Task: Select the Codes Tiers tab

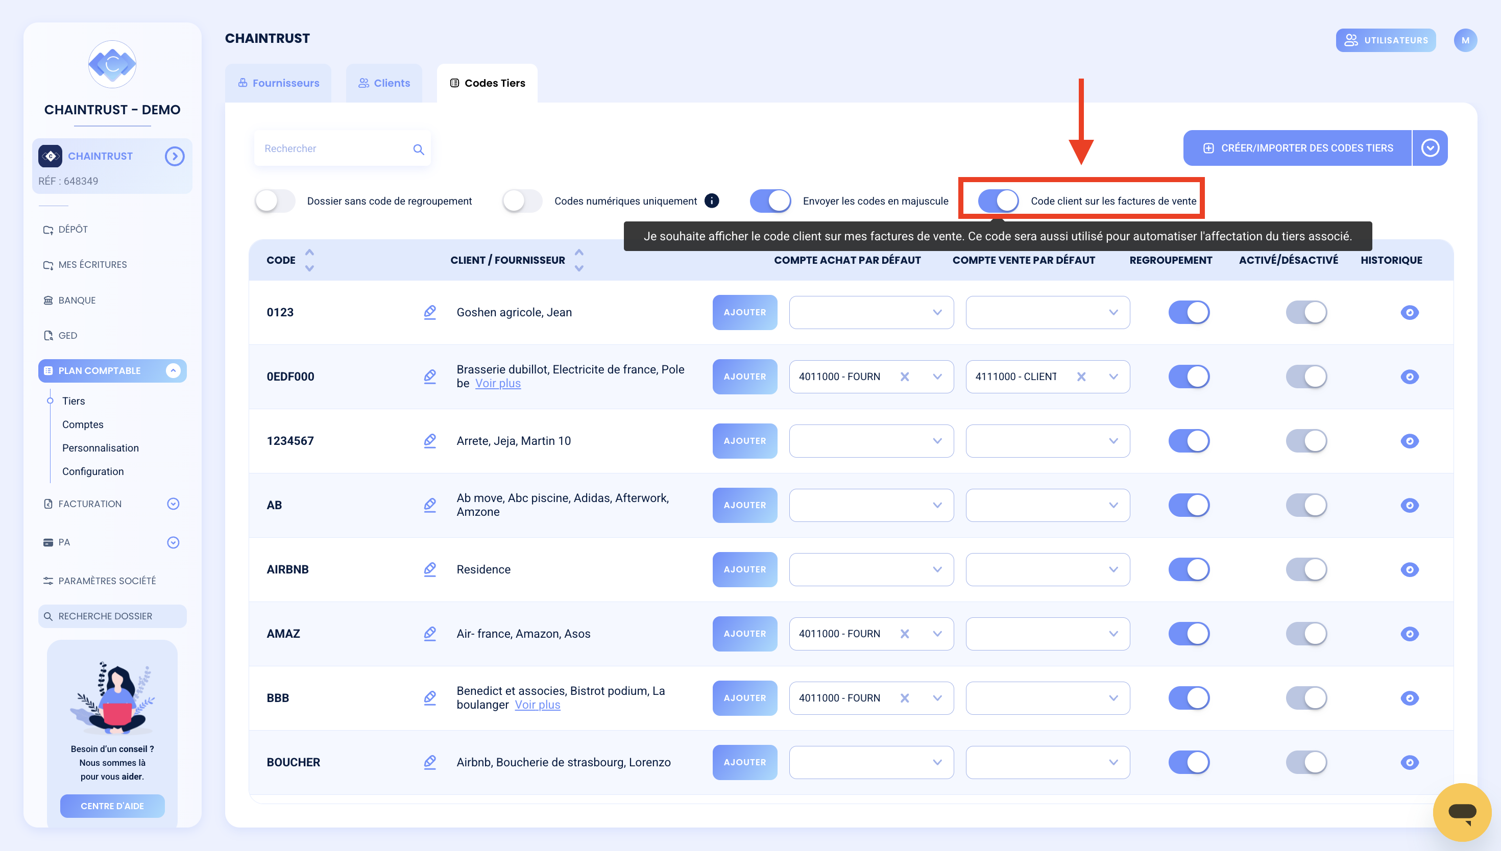Action: pos(487,83)
